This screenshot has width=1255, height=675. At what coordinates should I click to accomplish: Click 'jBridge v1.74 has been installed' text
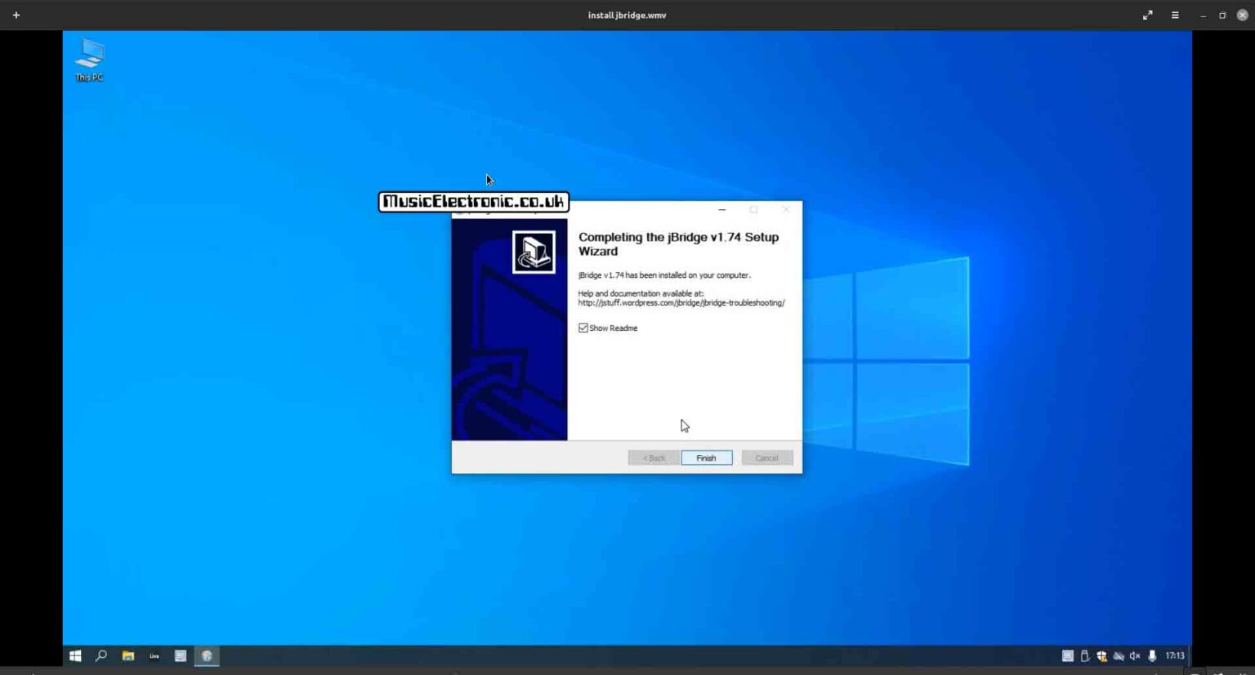pyautogui.click(x=664, y=275)
